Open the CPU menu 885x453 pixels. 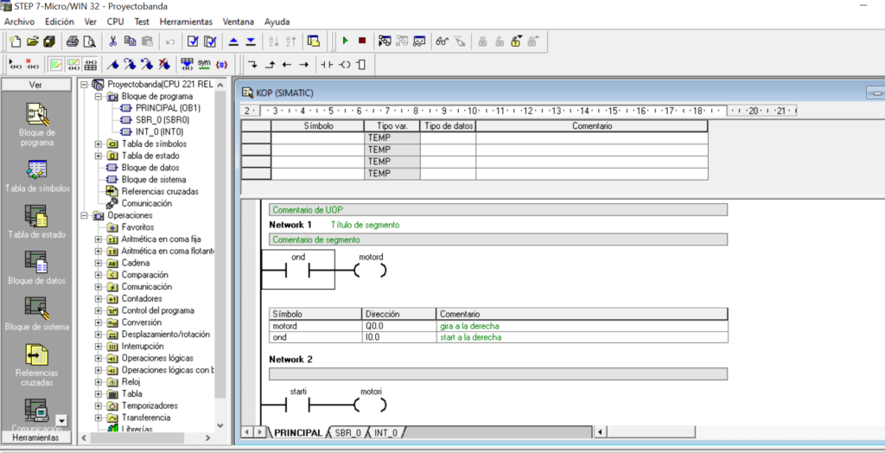[x=115, y=21]
